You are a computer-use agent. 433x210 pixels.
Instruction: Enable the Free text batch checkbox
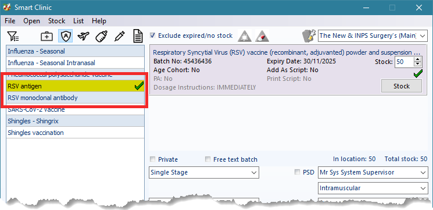click(207, 159)
